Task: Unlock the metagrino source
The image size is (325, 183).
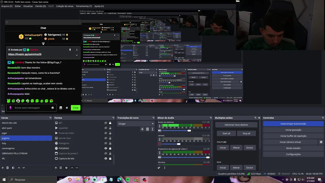Action: click(110, 143)
